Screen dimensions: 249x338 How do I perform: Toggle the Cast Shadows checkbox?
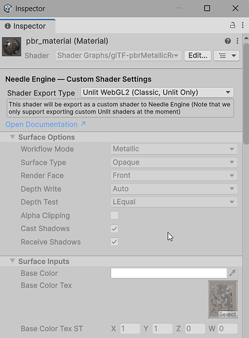[114, 228]
